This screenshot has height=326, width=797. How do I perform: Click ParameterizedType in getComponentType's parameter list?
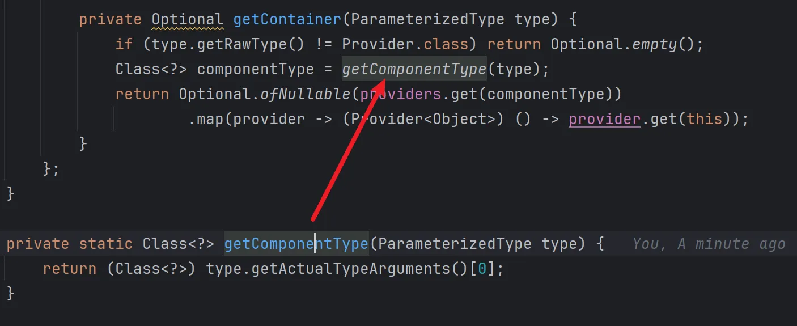pyautogui.click(x=454, y=244)
